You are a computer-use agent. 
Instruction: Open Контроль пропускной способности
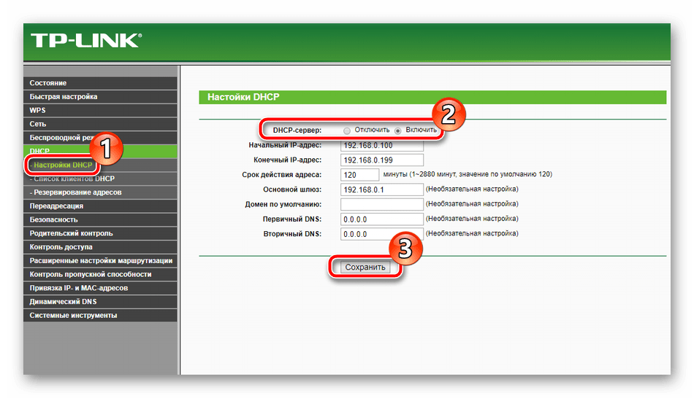pos(100,274)
